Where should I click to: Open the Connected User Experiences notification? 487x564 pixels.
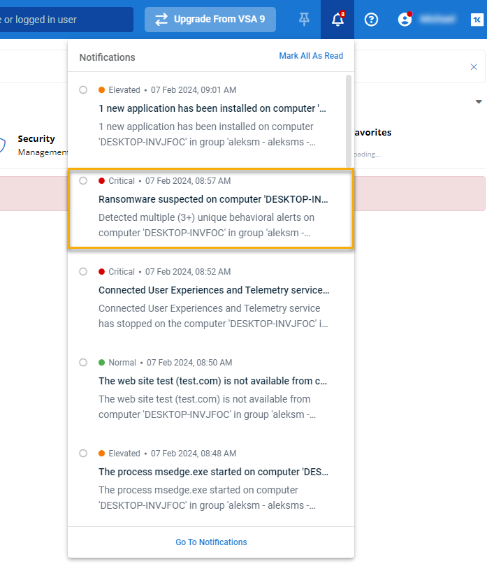click(x=213, y=290)
